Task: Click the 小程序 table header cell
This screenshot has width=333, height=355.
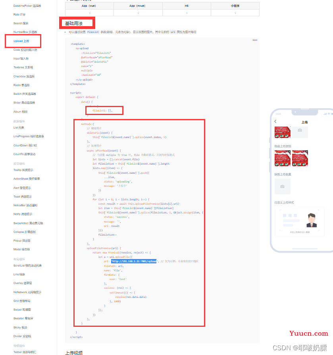Action: pyautogui.click(x=235, y=6)
